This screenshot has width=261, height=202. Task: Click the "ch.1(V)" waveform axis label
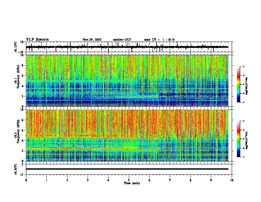(16, 47)
